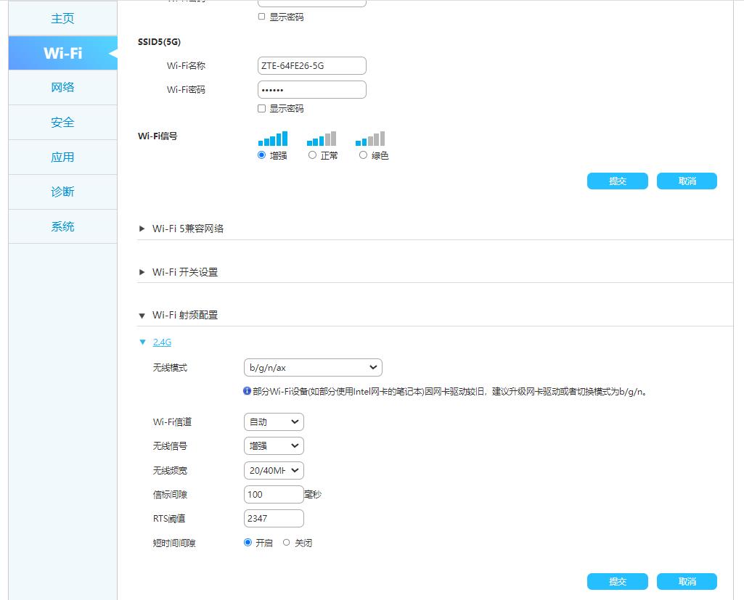Cancel the Wi-Fi signal changes with 取消
The width and height of the screenshot is (744, 600).
686,181
